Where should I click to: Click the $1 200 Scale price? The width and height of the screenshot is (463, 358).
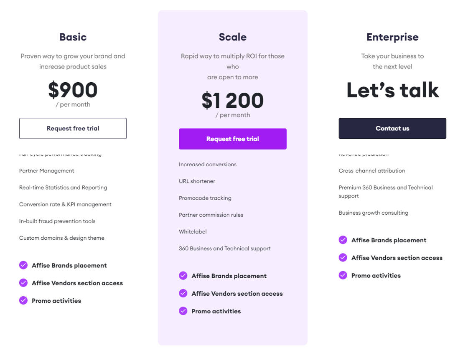click(233, 100)
